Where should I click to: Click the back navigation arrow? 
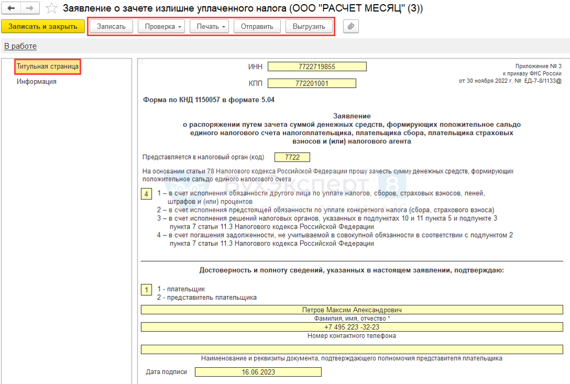(x=11, y=8)
